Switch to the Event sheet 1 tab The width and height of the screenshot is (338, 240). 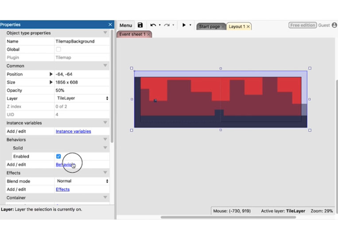[x=132, y=34]
